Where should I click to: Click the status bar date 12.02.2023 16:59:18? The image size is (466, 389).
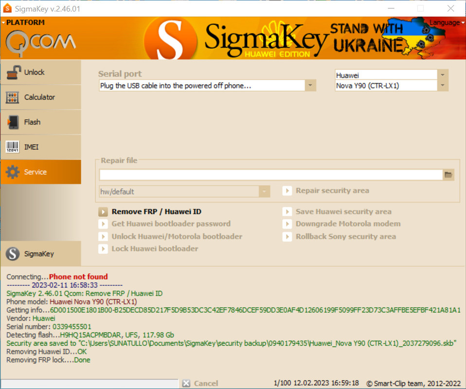(x=326, y=383)
